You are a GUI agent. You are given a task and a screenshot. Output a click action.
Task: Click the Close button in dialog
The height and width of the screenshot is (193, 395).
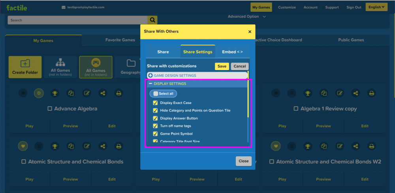tap(244, 161)
